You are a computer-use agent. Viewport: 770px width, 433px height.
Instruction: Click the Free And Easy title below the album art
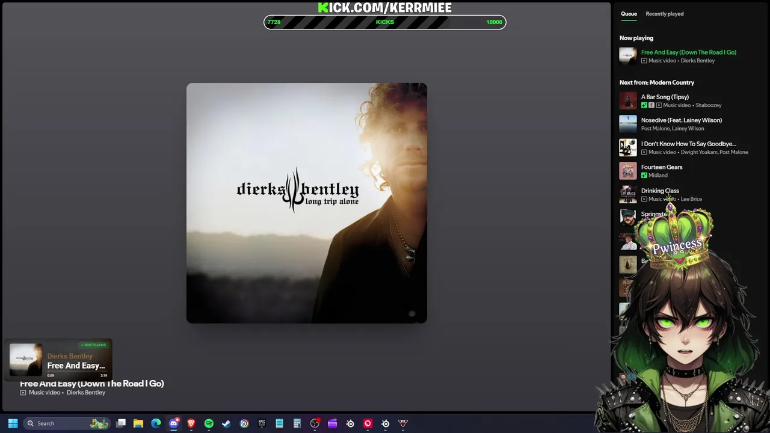(x=92, y=383)
